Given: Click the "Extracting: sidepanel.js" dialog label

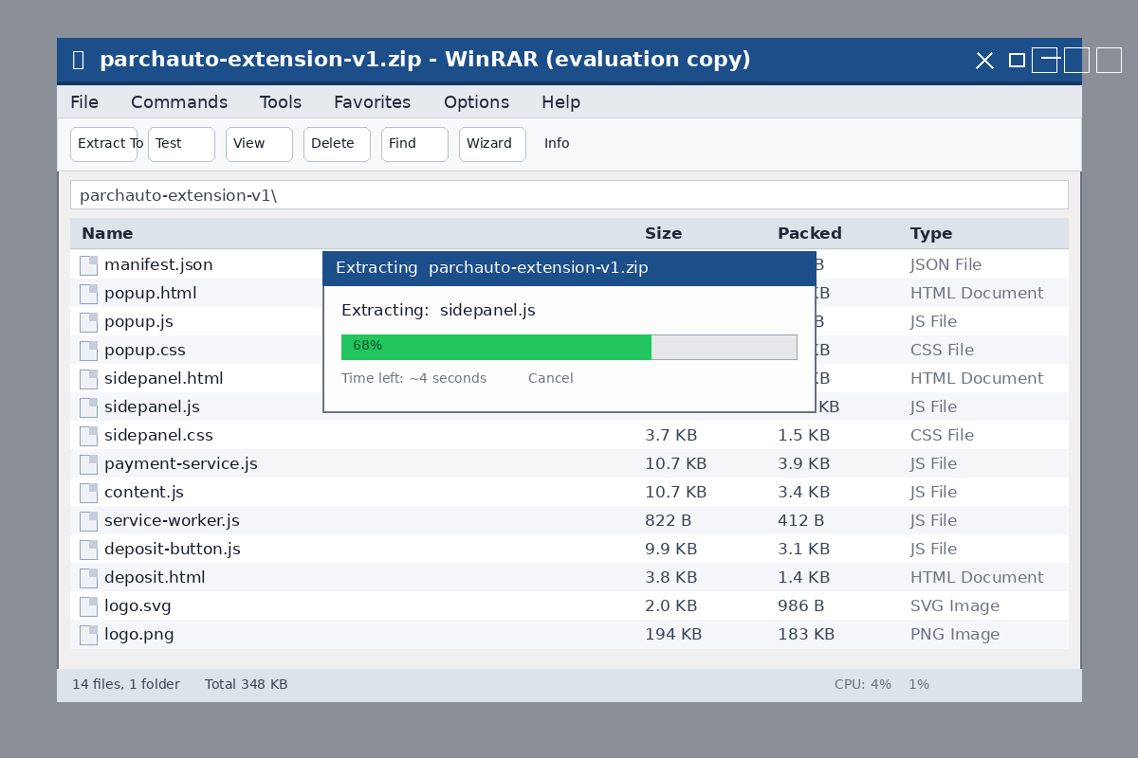Looking at the screenshot, I should tap(438, 311).
